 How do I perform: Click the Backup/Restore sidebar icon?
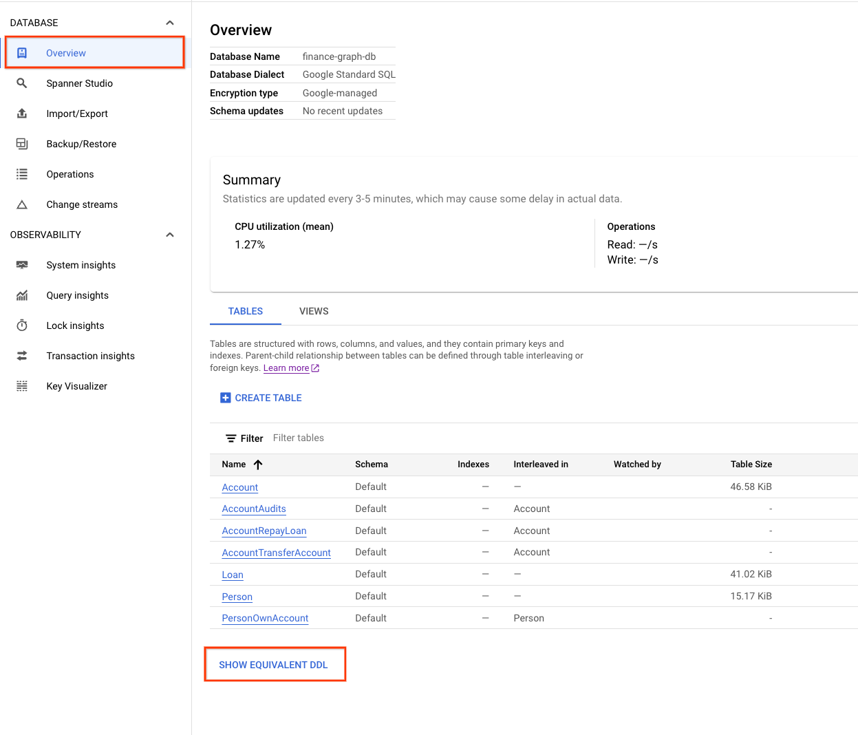click(x=22, y=144)
